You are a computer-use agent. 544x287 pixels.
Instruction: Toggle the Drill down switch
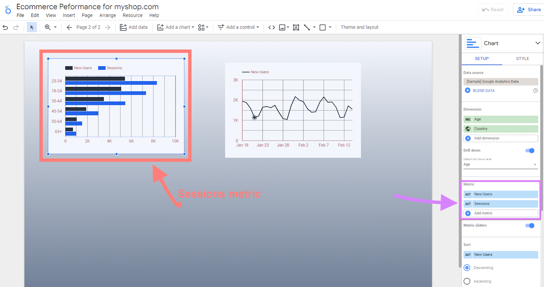coord(530,150)
